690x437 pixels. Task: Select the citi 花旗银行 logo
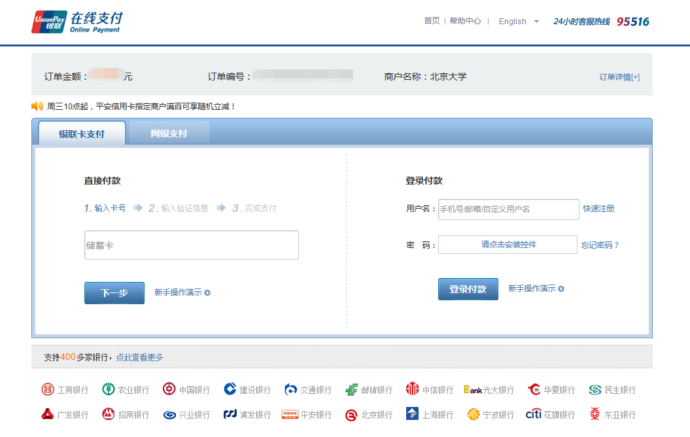tap(534, 415)
